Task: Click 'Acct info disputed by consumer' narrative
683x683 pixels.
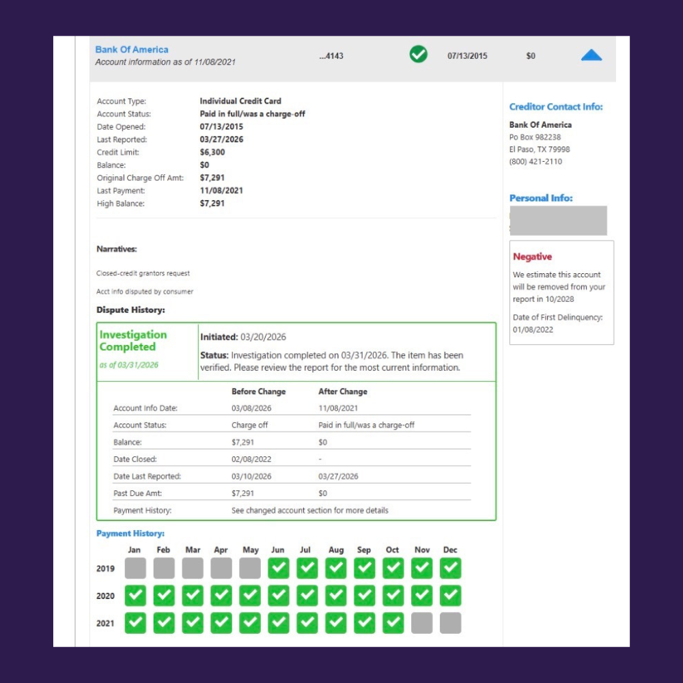Action: [x=145, y=292]
